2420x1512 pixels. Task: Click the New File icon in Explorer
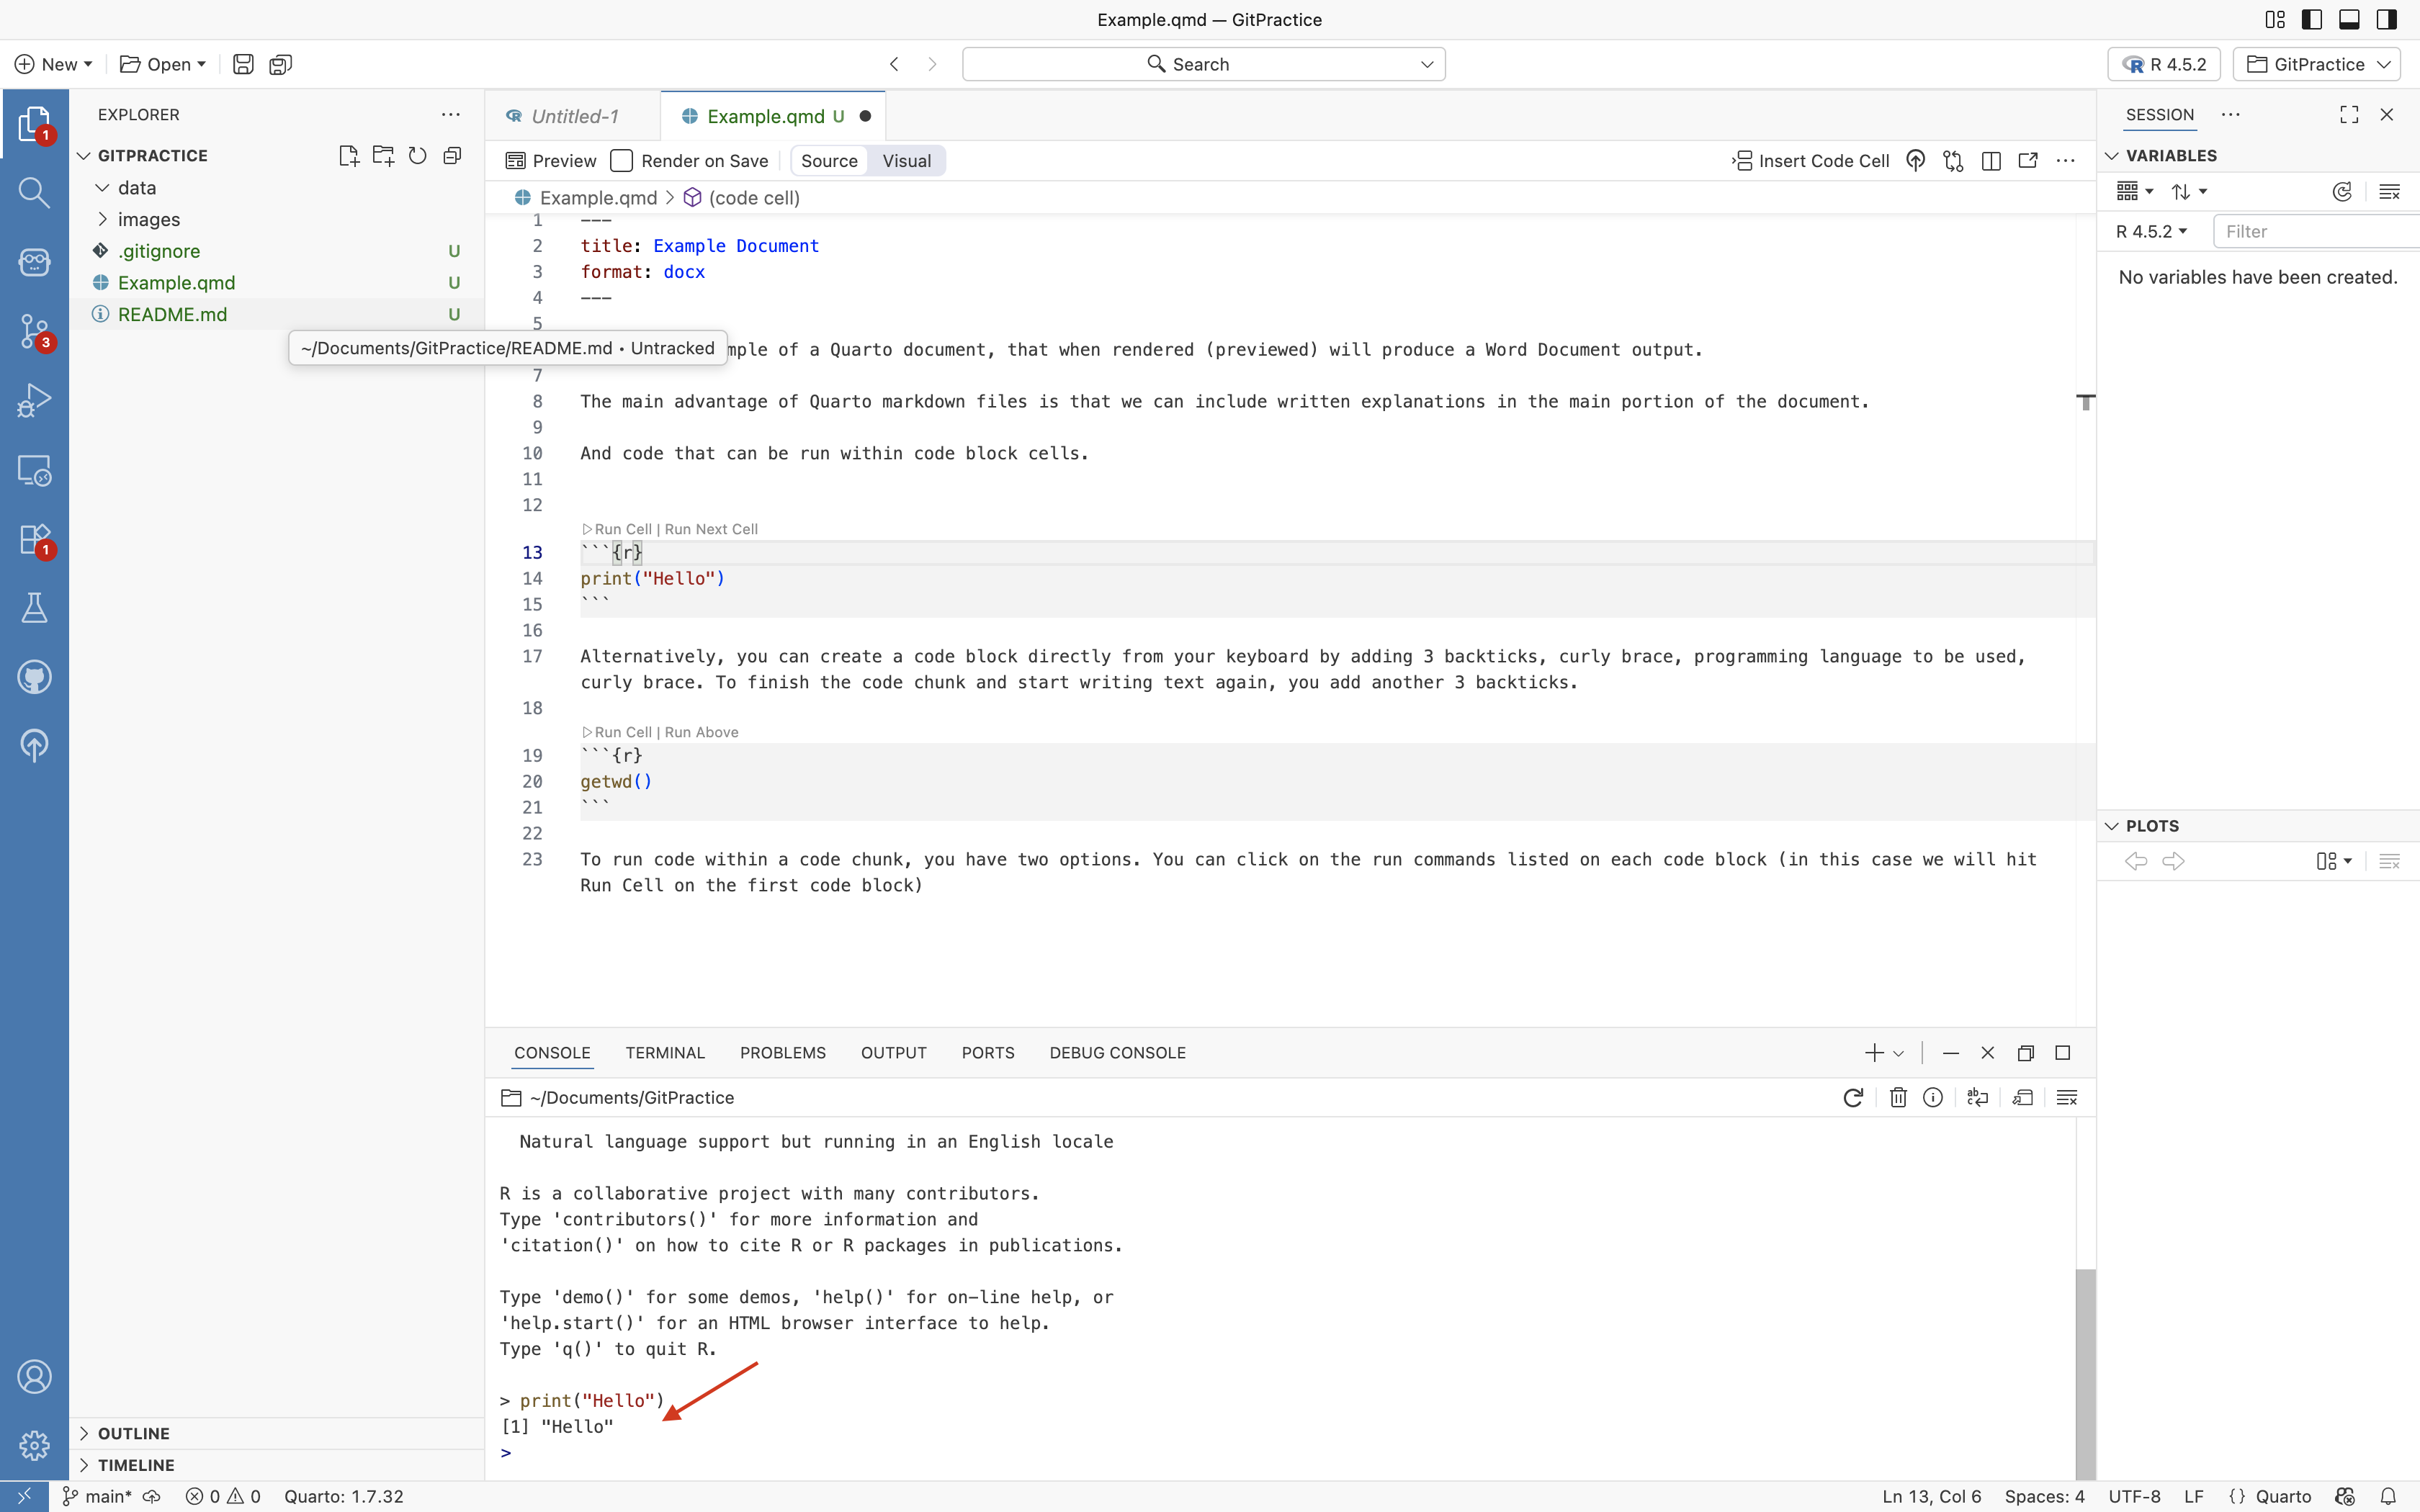click(348, 156)
